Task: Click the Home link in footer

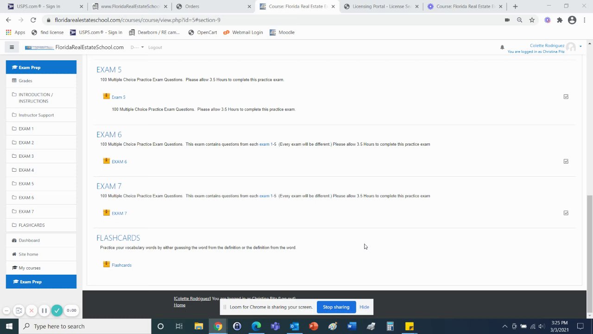Action: coord(179,305)
